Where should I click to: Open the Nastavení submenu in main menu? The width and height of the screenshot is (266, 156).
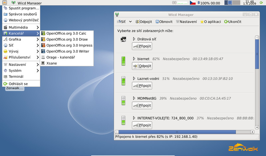coord(21,65)
